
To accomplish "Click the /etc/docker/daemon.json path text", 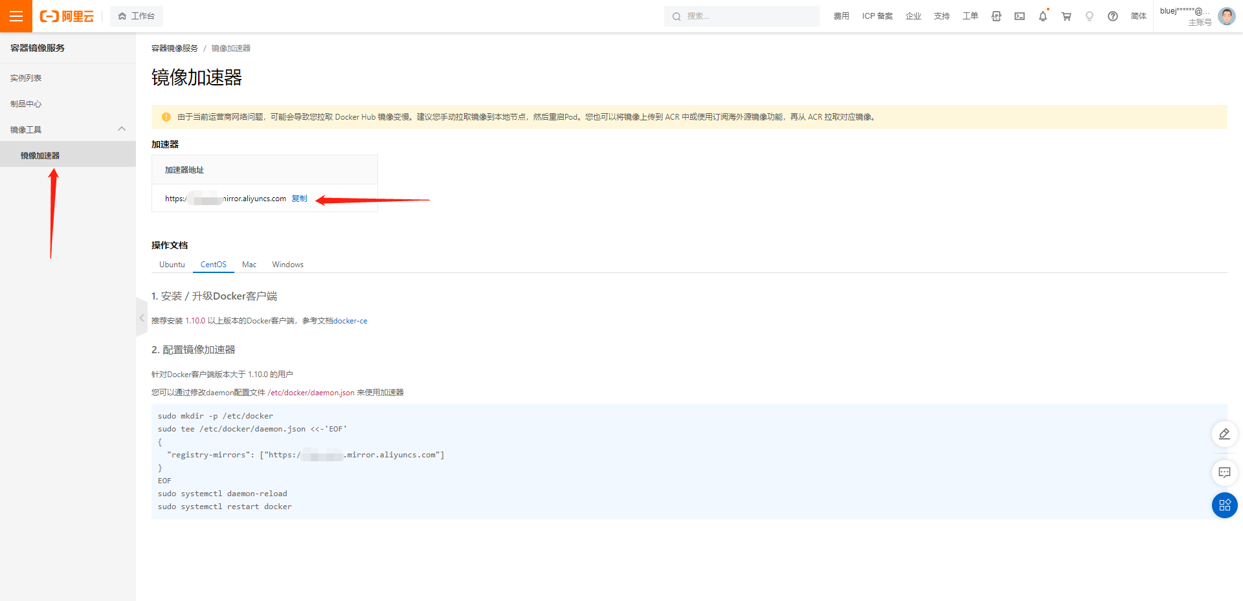I will pos(311,393).
